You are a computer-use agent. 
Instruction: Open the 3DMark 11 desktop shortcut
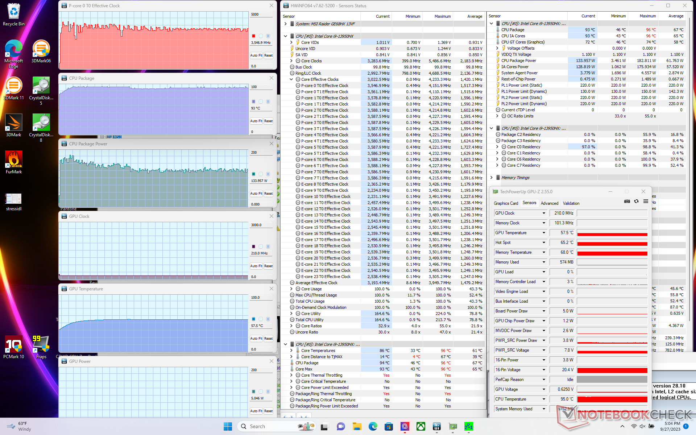[14, 88]
